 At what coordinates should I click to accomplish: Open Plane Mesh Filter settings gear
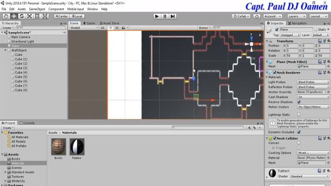click(328, 61)
